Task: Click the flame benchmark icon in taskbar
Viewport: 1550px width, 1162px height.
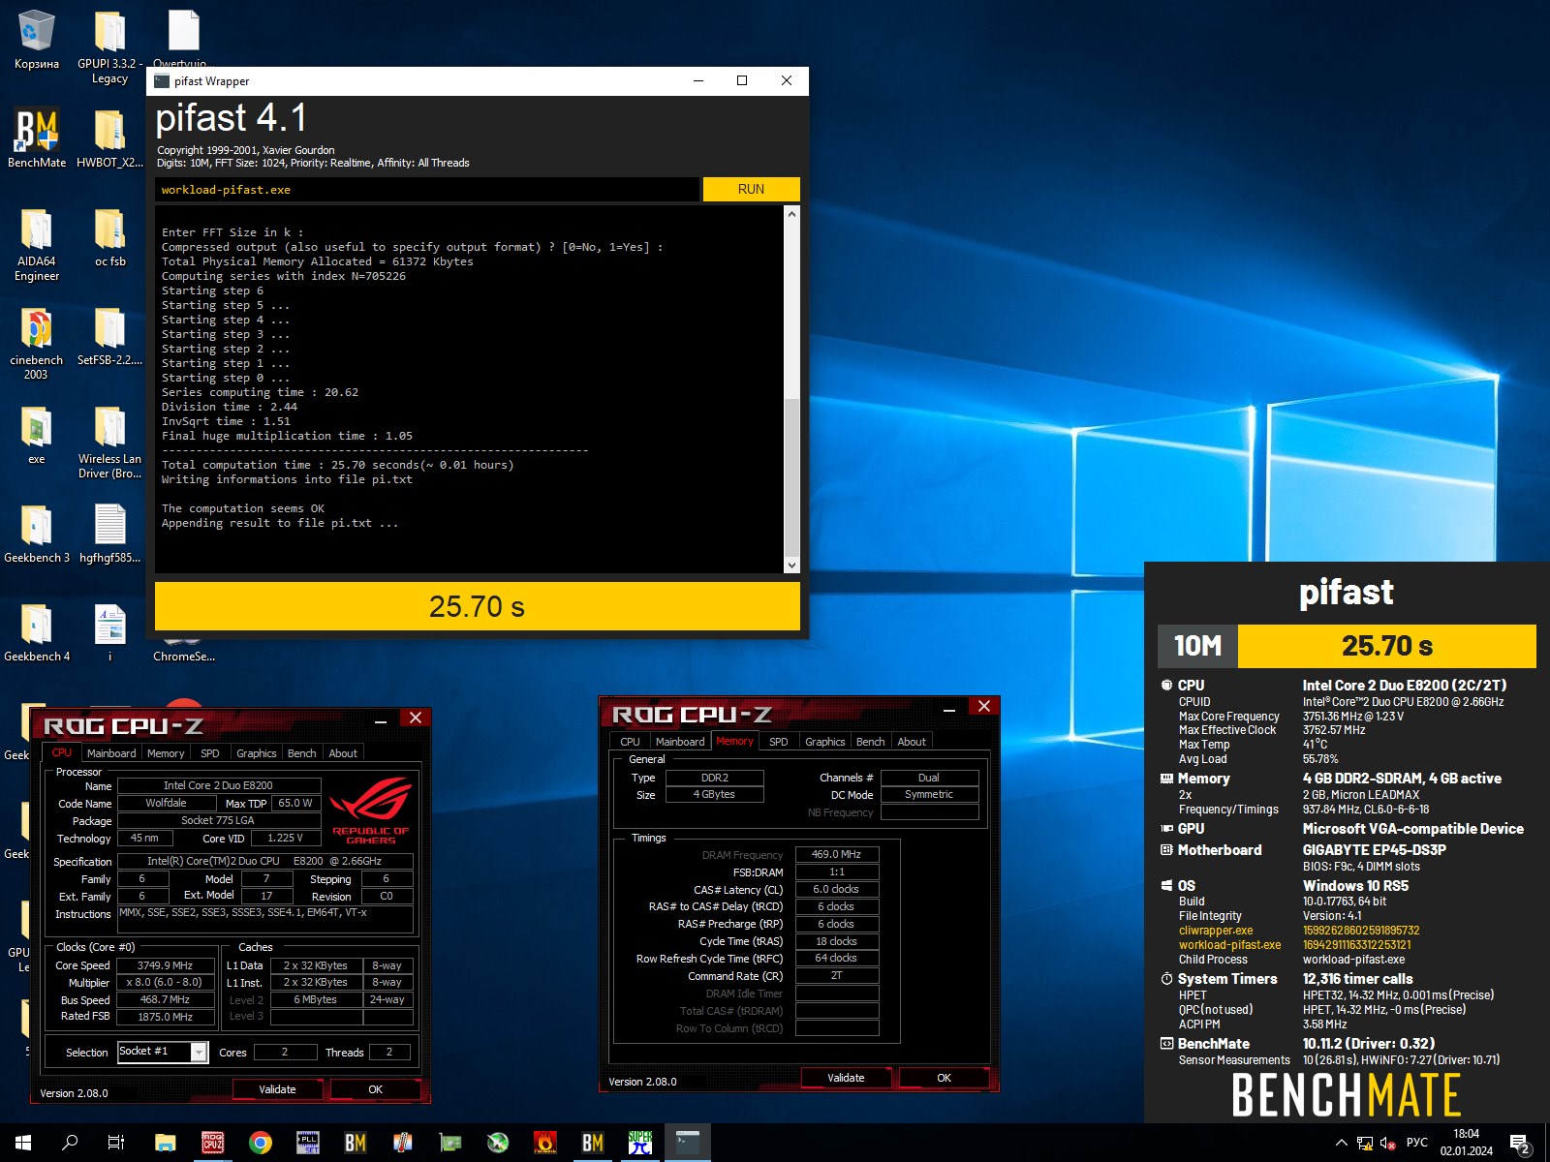Action: coord(545,1143)
